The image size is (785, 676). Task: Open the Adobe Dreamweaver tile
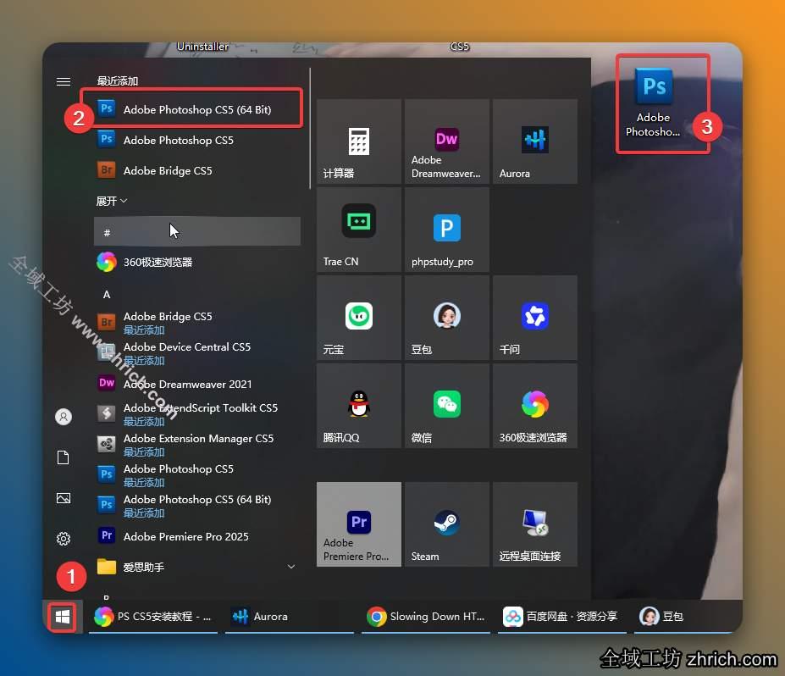tap(446, 141)
